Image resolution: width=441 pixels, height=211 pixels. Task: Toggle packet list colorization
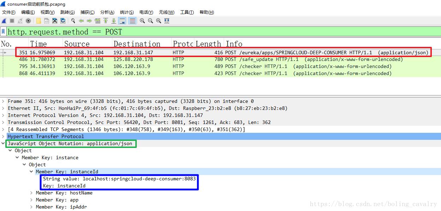point(132,21)
